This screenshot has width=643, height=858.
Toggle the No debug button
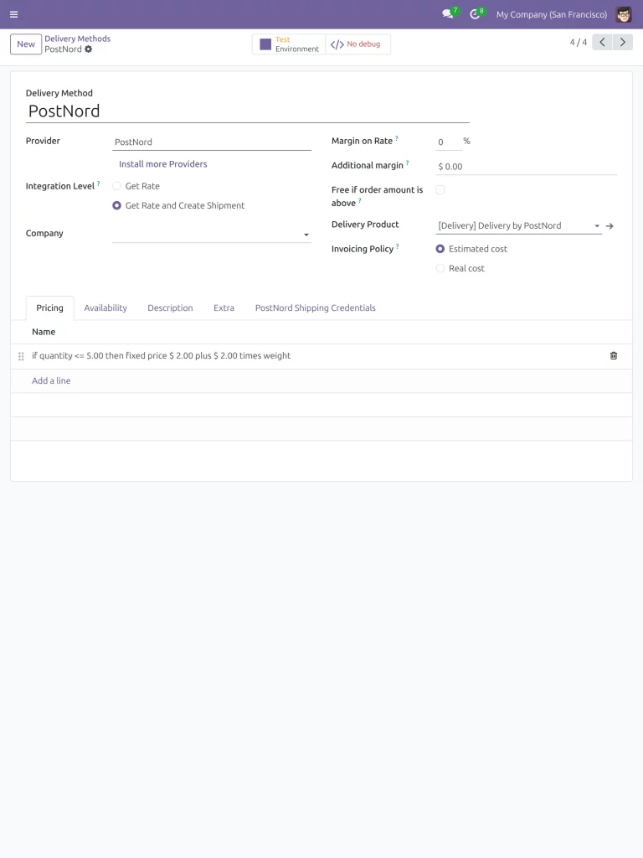(x=358, y=44)
